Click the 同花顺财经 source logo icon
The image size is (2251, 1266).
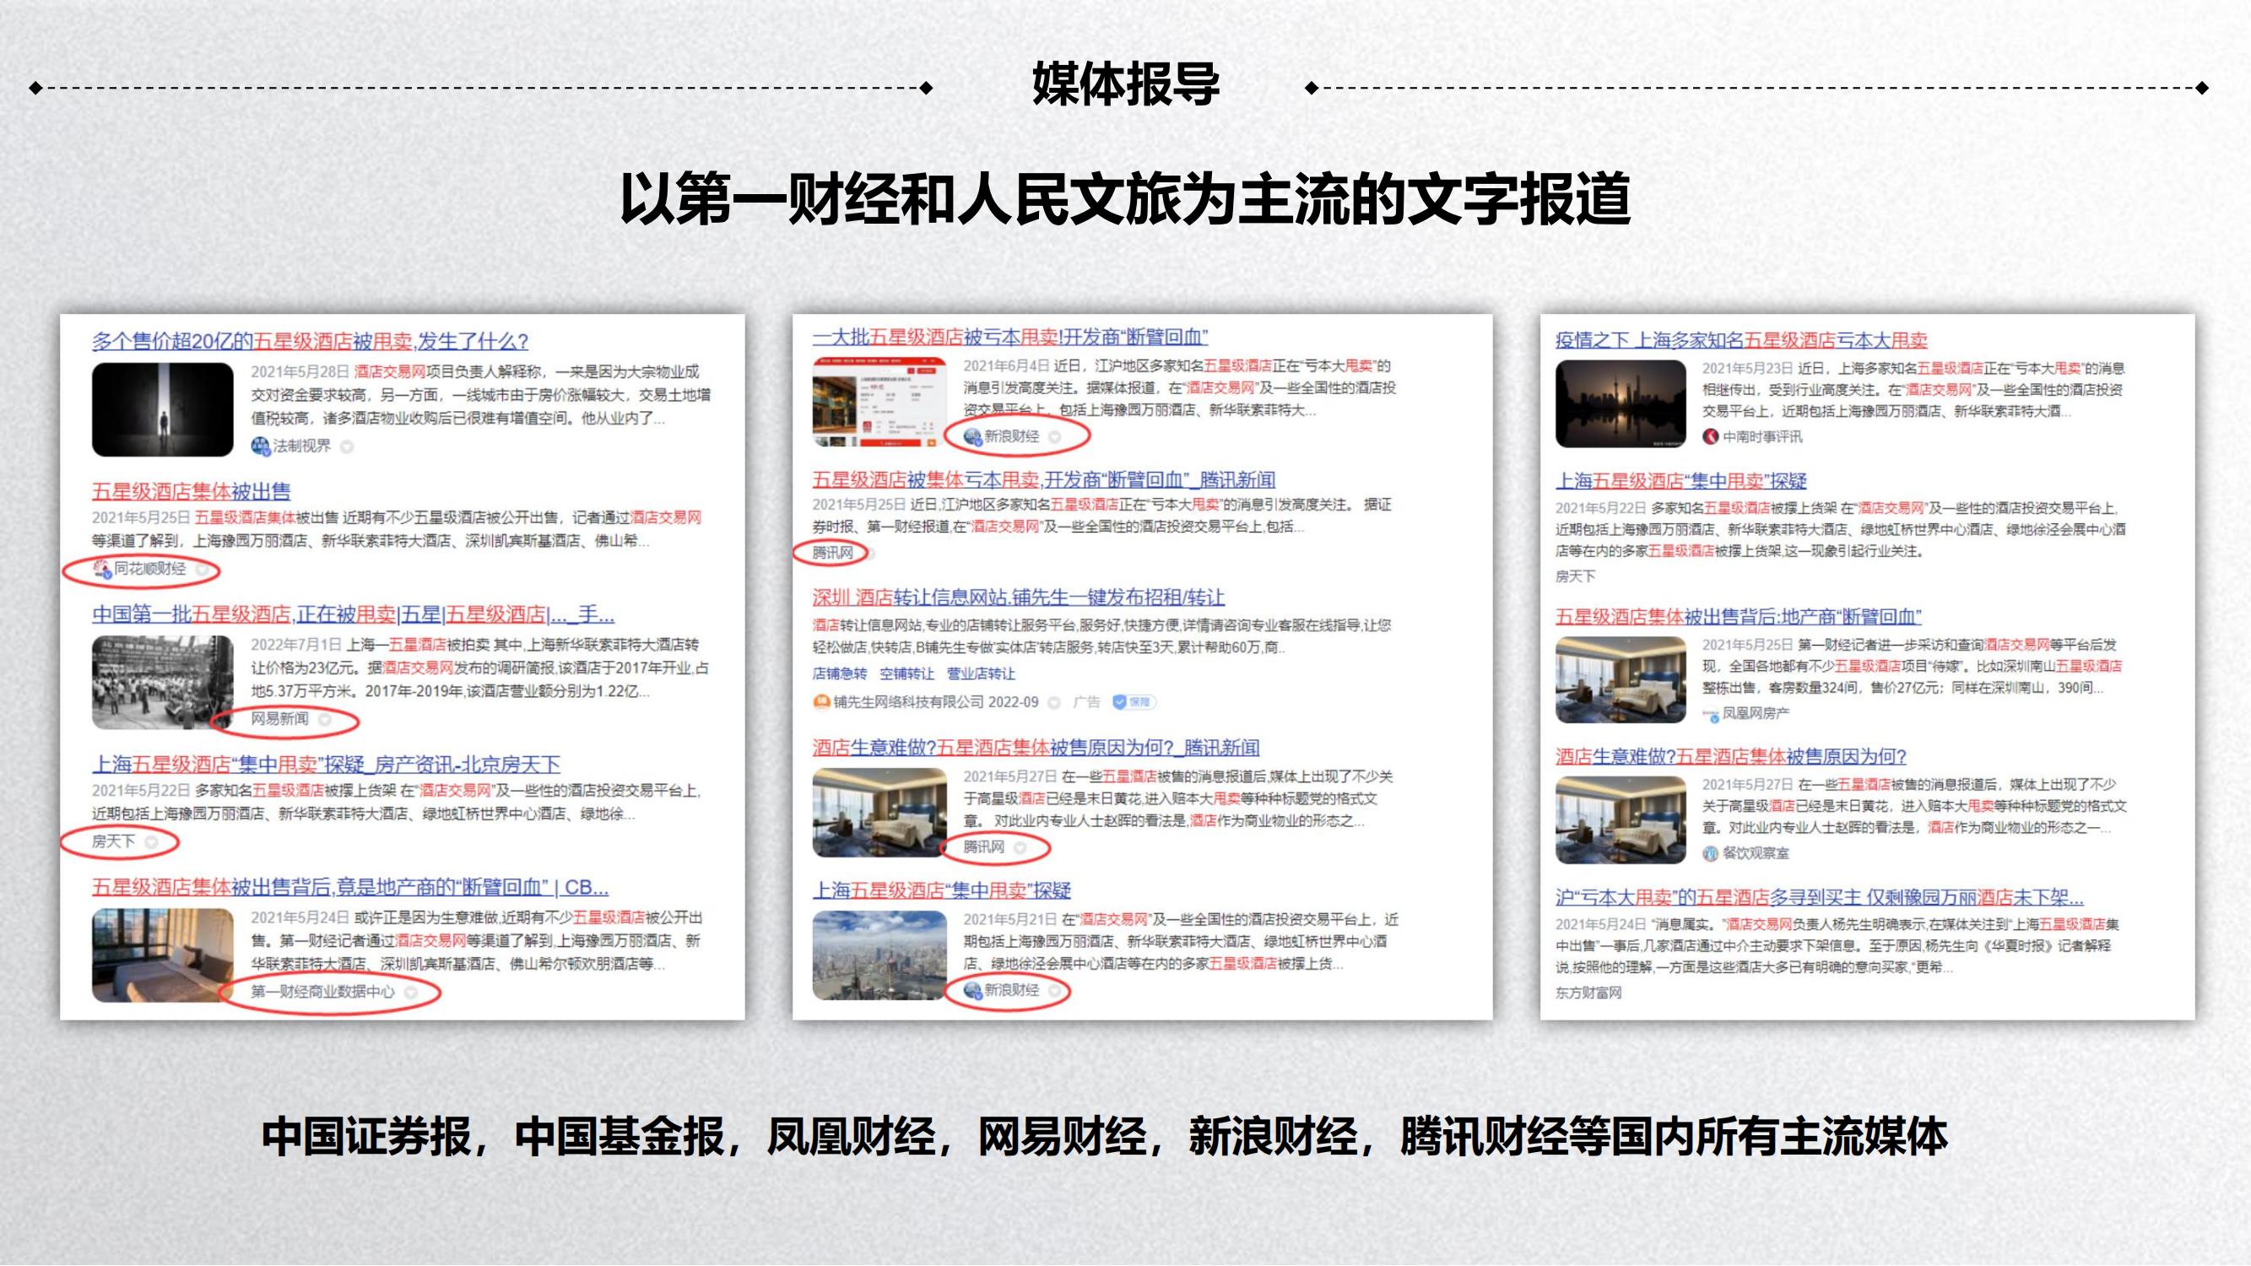point(101,569)
